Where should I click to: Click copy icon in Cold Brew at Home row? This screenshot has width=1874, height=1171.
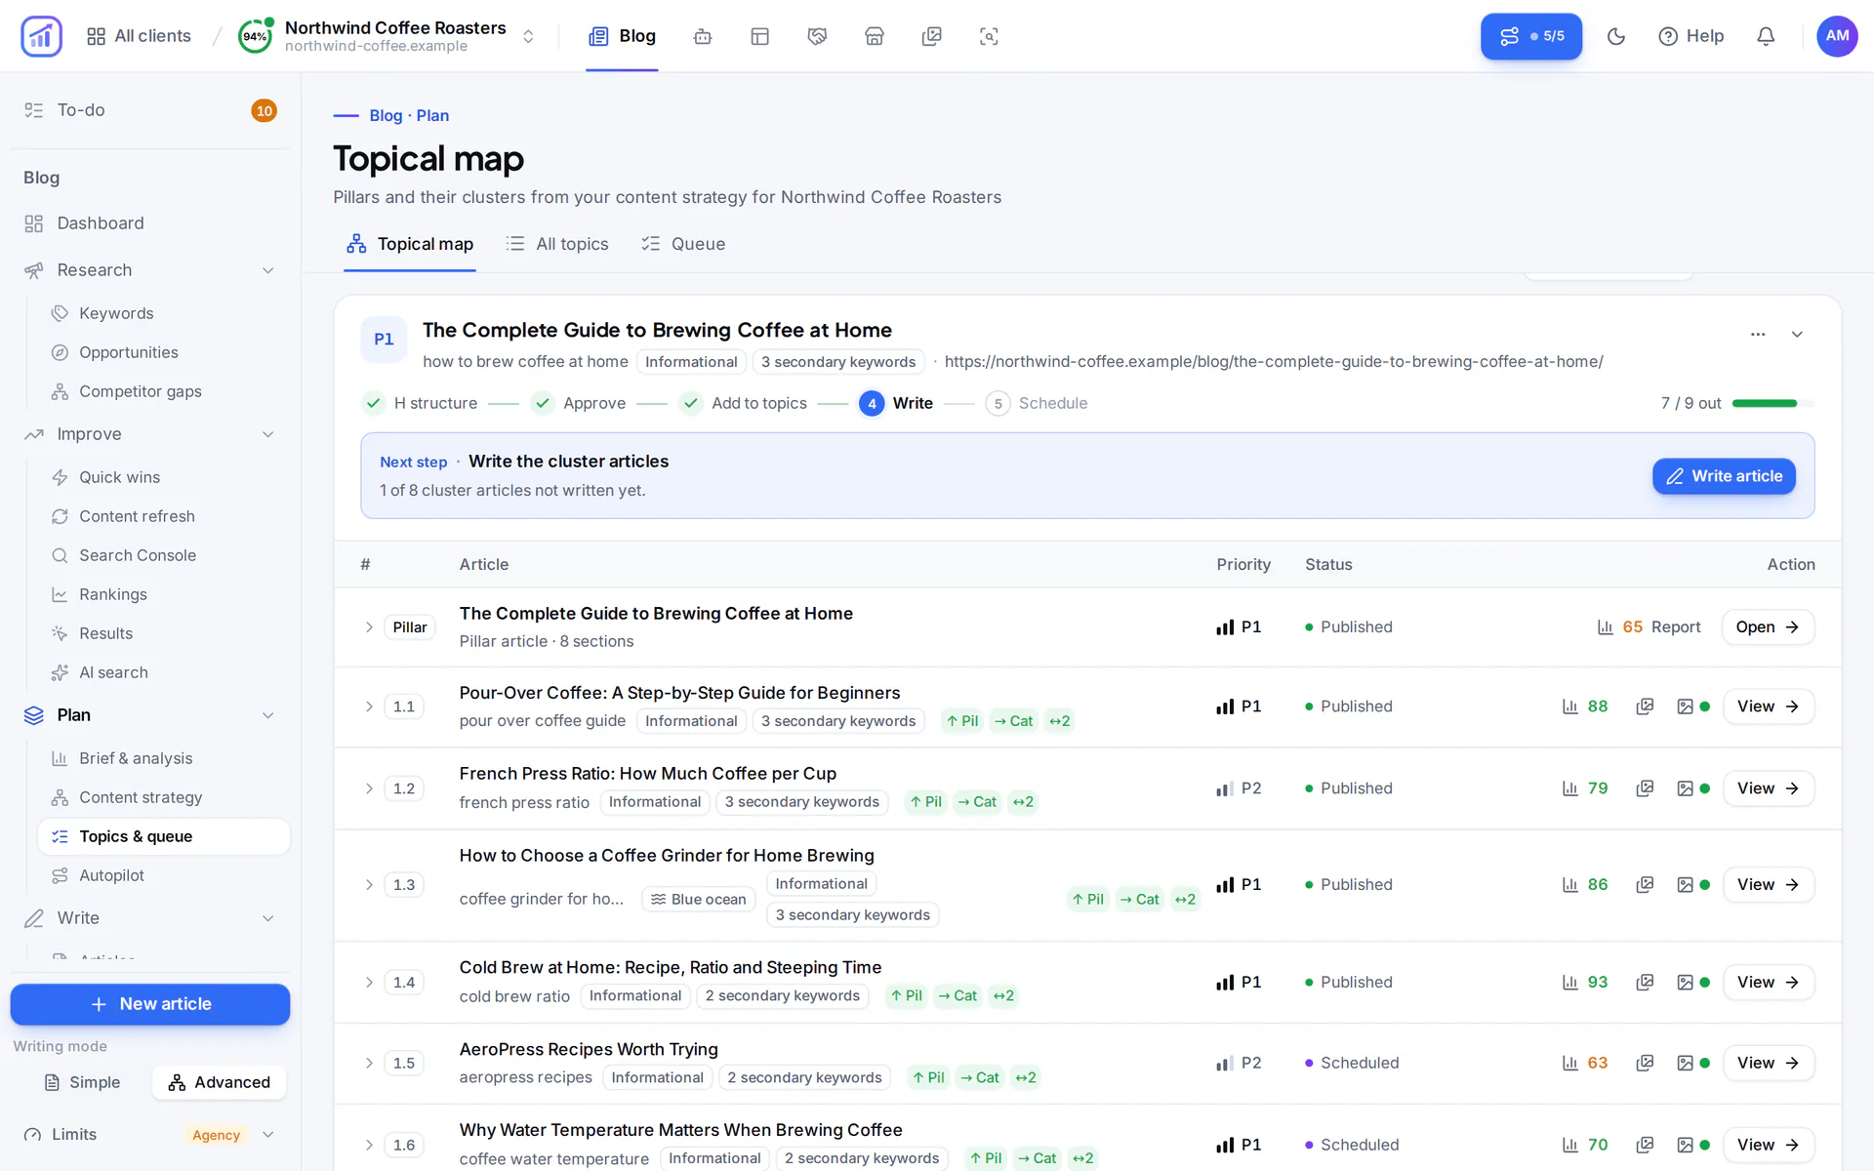(1645, 983)
